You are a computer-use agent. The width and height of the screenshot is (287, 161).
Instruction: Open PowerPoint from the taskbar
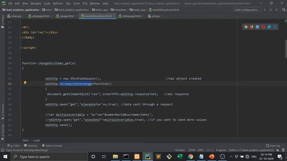coord(212,157)
